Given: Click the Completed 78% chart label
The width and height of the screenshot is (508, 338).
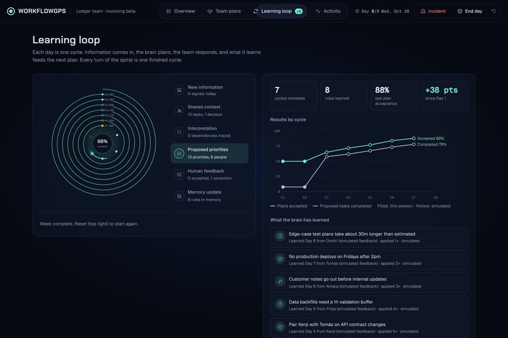Looking at the screenshot, I should 432,145.
